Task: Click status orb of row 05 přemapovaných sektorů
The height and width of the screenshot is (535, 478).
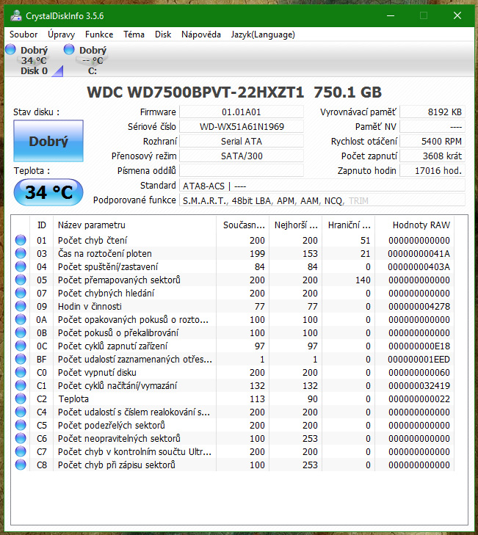Action: (21, 280)
